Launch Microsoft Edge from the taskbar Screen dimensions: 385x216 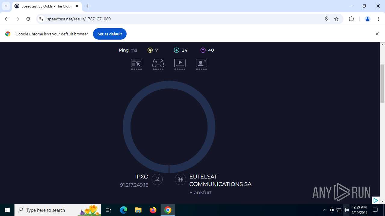point(124,210)
